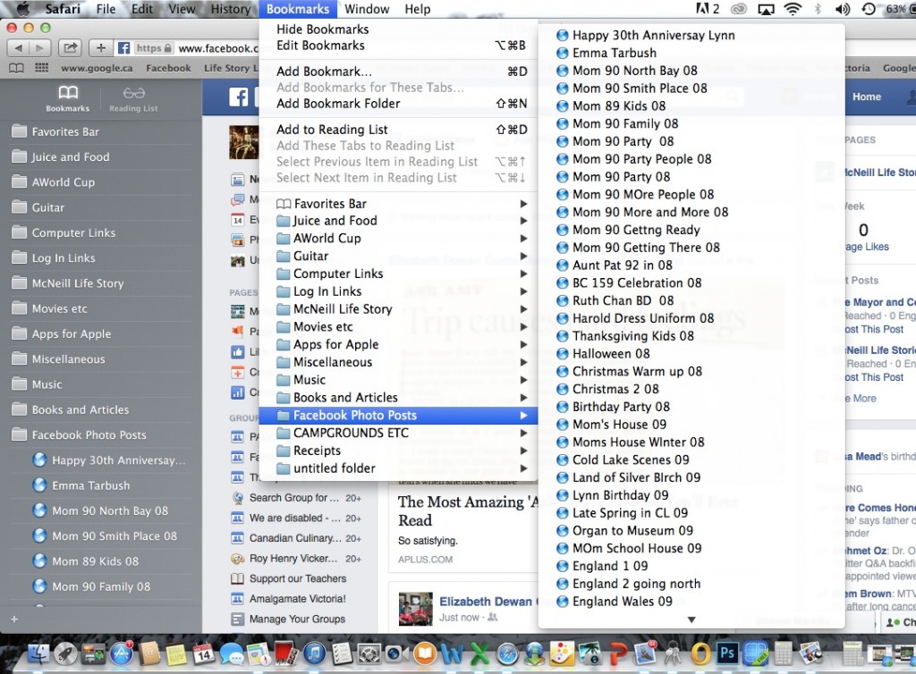Expand Music submenu in Bookmarks menu

pyautogui.click(x=398, y=380)
